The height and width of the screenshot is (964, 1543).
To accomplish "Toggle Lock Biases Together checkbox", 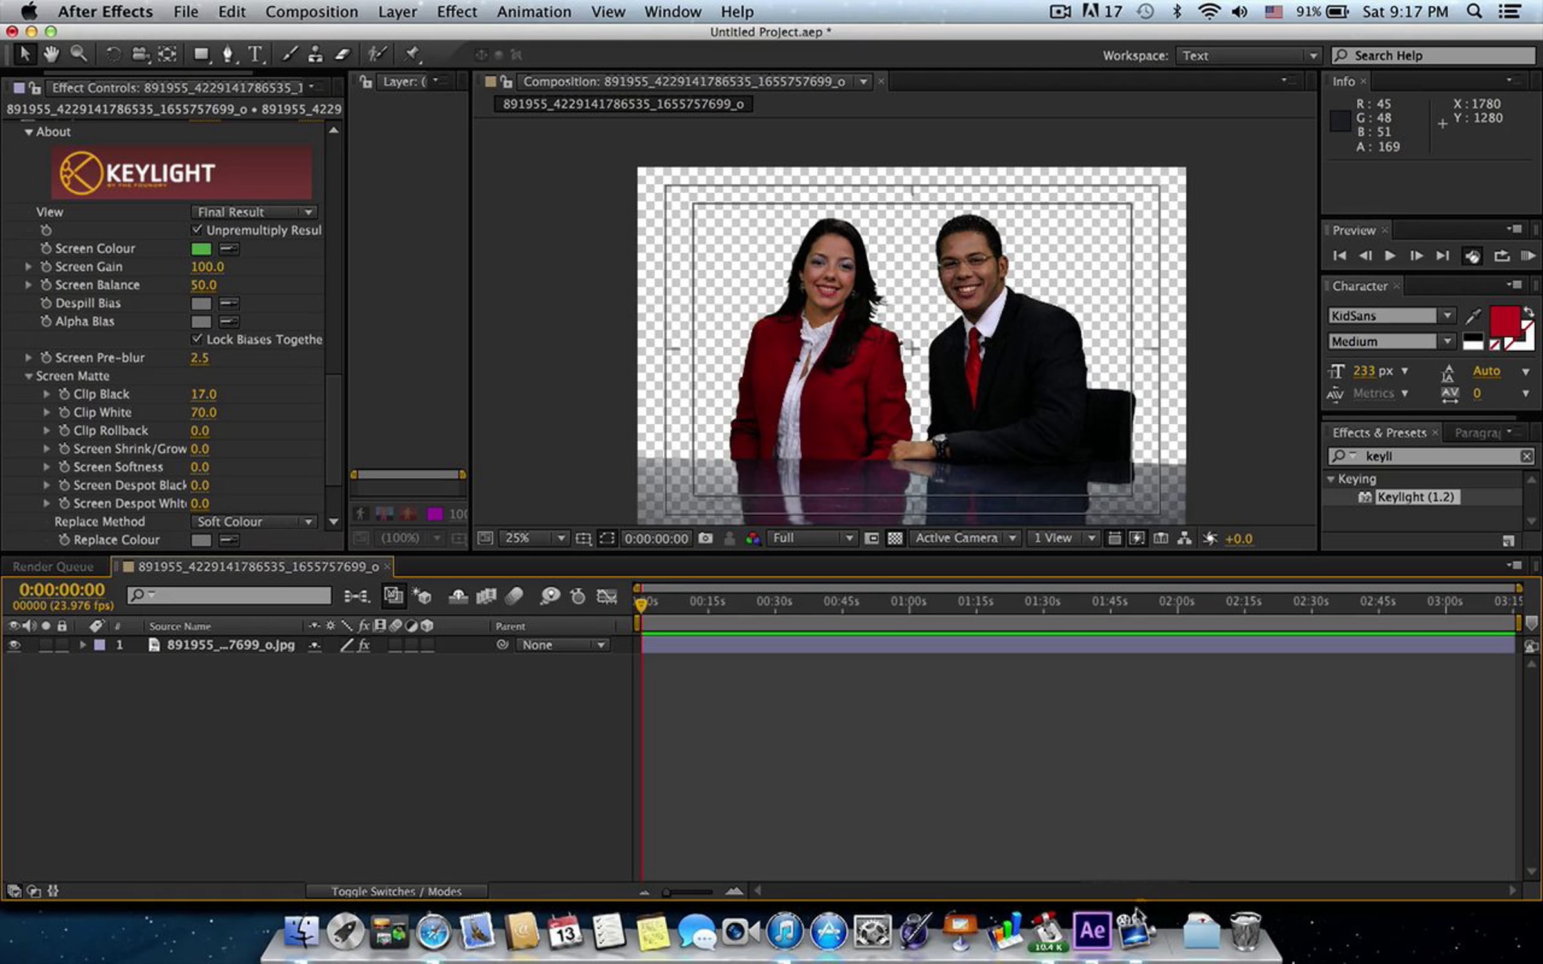I will pyautogui.click(x=197, y=339).
